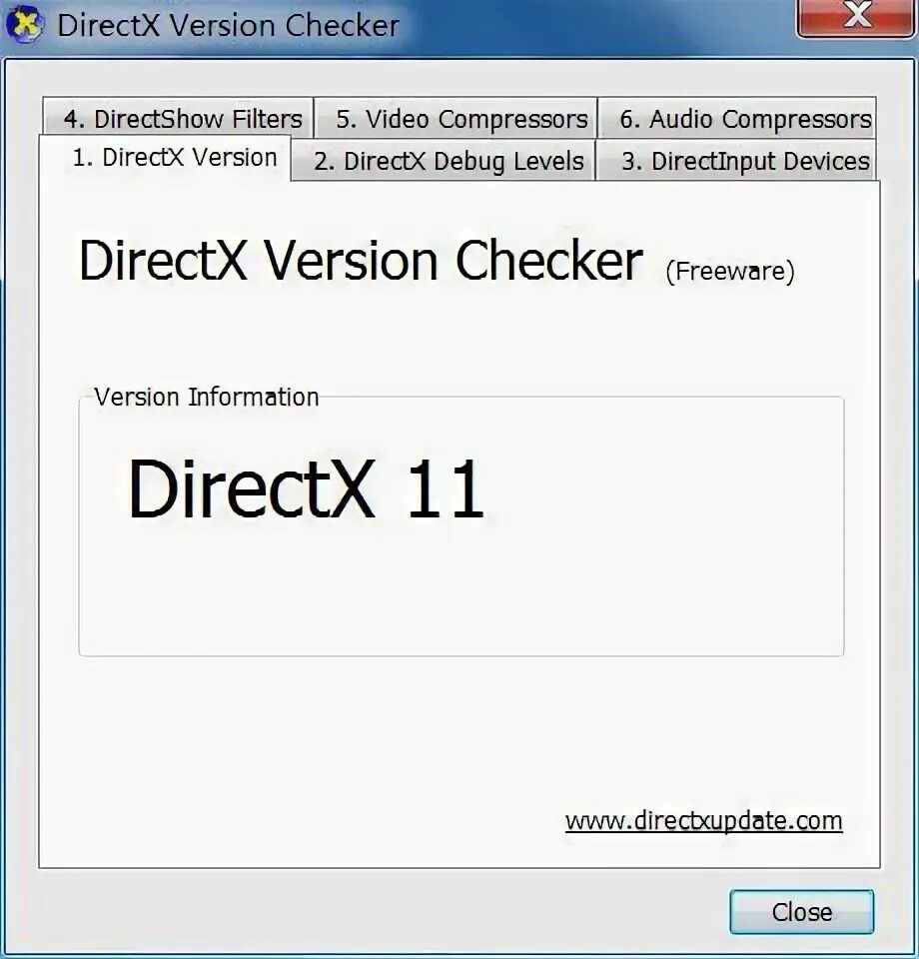Close the window with the red X
Image resolution: width=919 pixels, height=959 pixels.
[x=856, y=17]
